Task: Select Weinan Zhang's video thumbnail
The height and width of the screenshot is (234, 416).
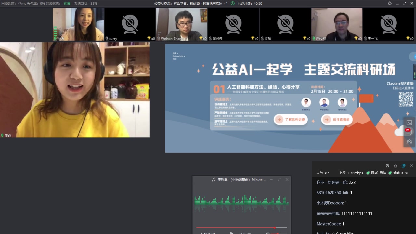Action: coord(182,24)
